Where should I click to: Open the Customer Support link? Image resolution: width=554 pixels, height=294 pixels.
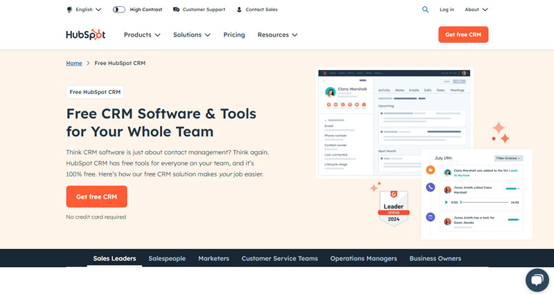click(x=204, y=10)
